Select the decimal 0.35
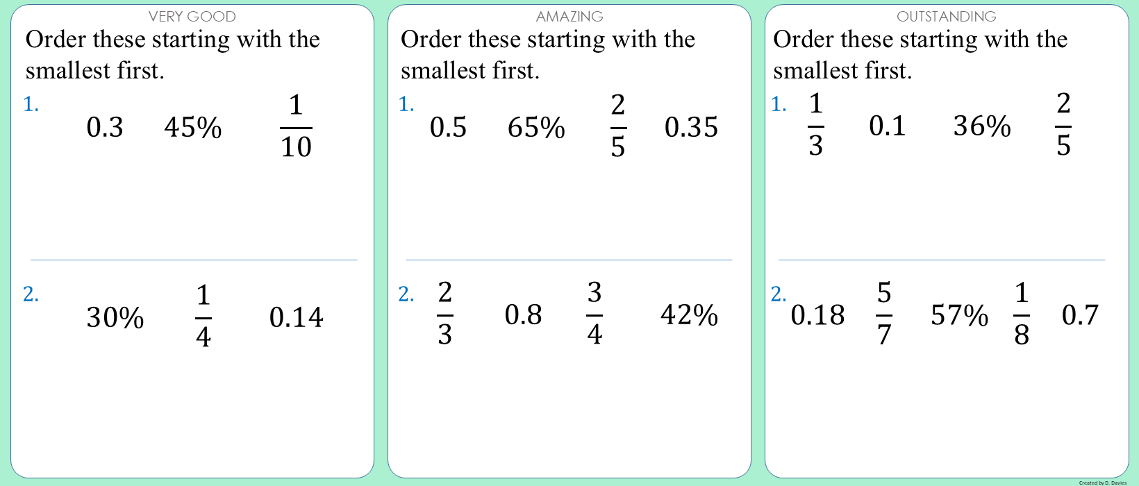 691,128
